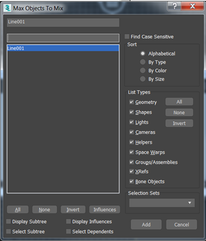The height and width of the screenshot is (241, 206).
Task: Uncheck the Geometry list type
Action: (132, 102)
